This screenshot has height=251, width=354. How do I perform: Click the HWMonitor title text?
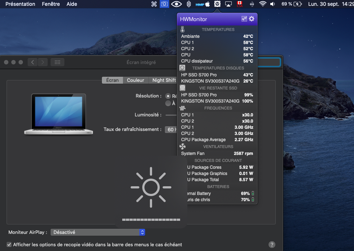[193, 19]
